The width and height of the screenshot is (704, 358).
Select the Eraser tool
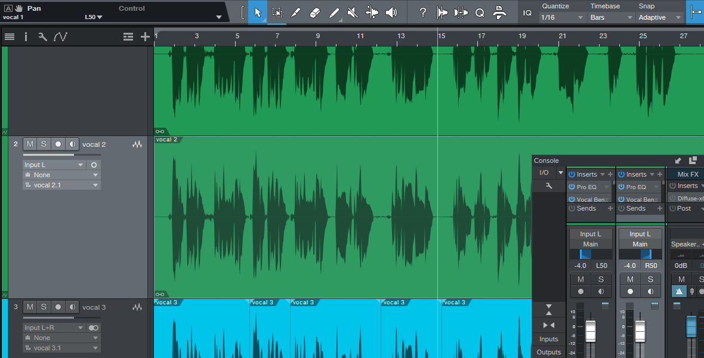(x=315, y=12)
